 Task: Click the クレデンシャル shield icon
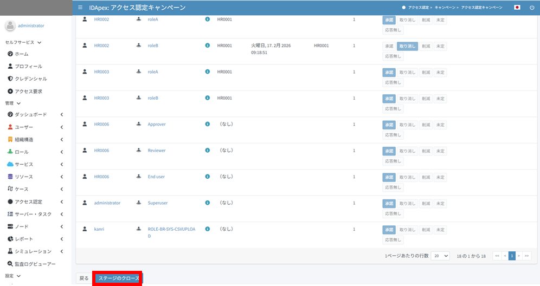(10, 79)
